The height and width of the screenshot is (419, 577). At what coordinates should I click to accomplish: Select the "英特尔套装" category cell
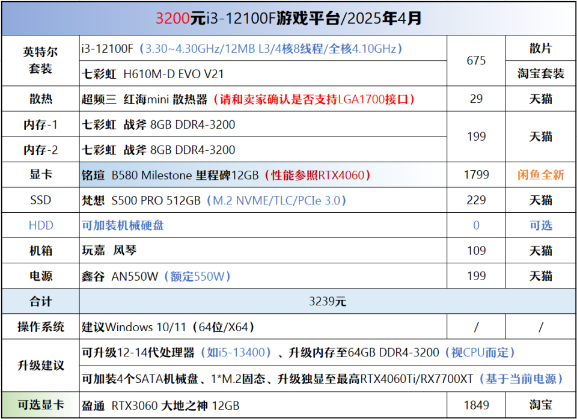pyautogui.click(x=40, y=61)
